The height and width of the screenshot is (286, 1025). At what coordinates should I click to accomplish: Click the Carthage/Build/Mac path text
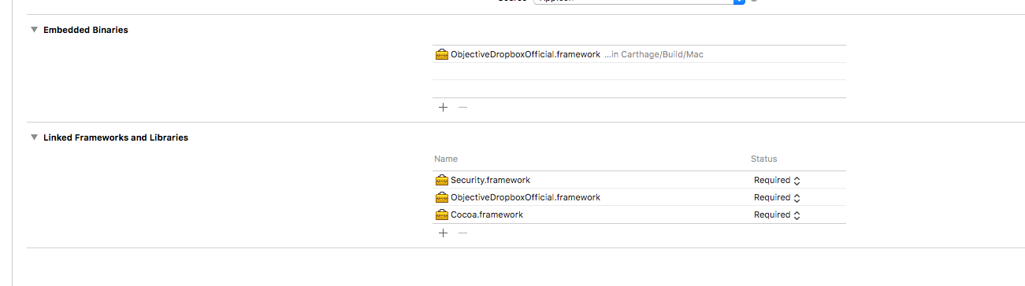point(653,55)
